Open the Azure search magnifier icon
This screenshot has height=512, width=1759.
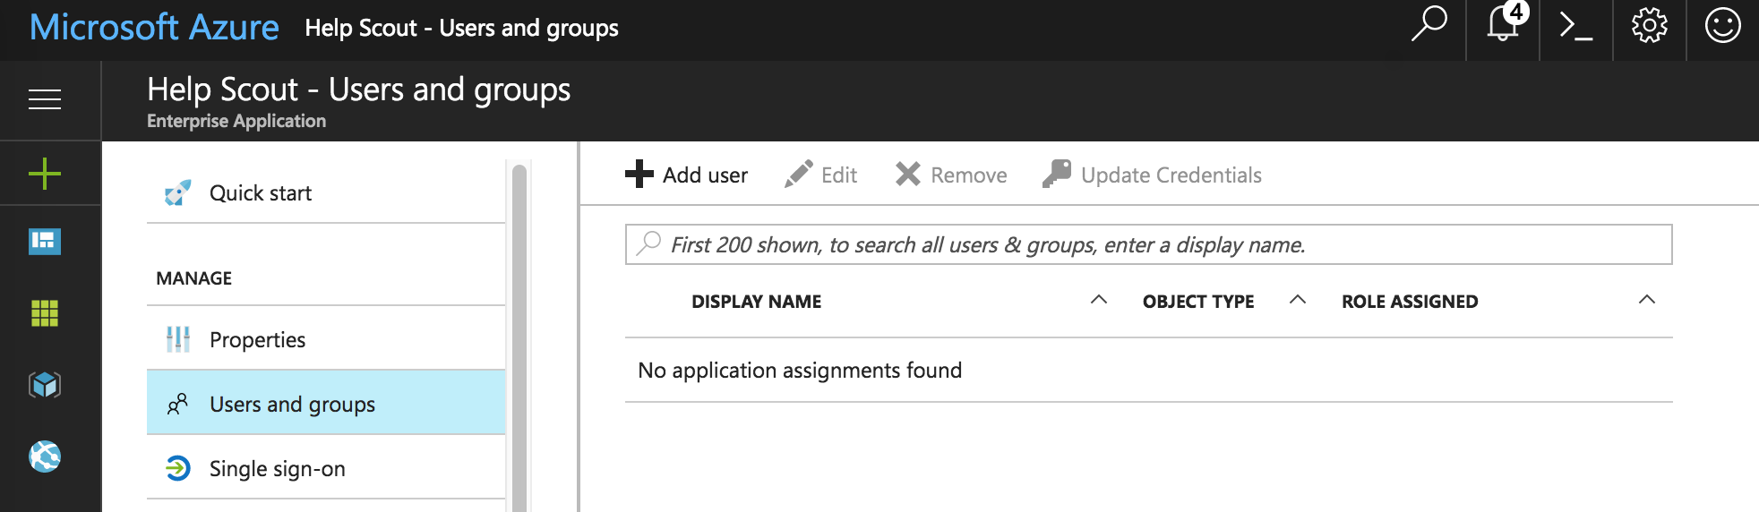tap(1429, 25)
